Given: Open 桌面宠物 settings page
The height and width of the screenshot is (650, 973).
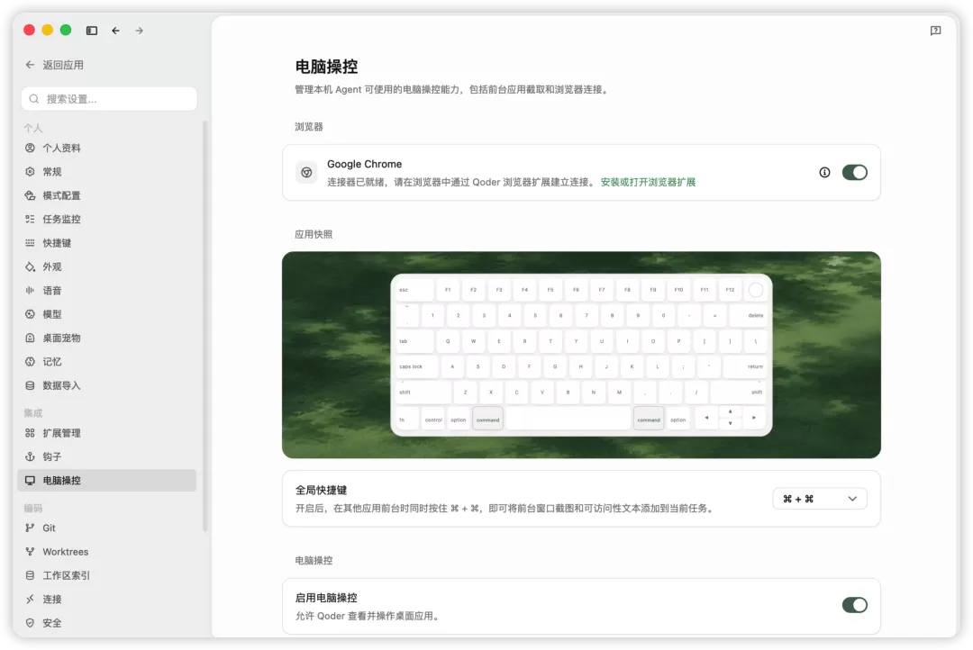Looking at the screenshot, I should coord(106,338).
